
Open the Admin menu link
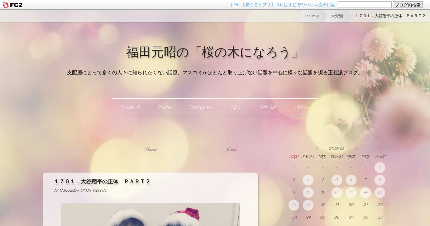click(301, 107)
